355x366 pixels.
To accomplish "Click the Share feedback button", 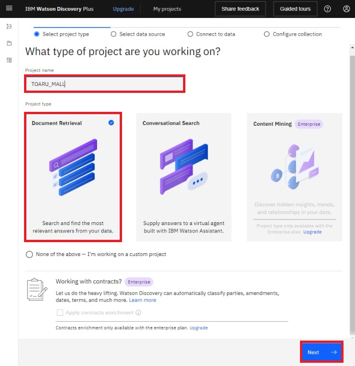I will tap(240, 9).
